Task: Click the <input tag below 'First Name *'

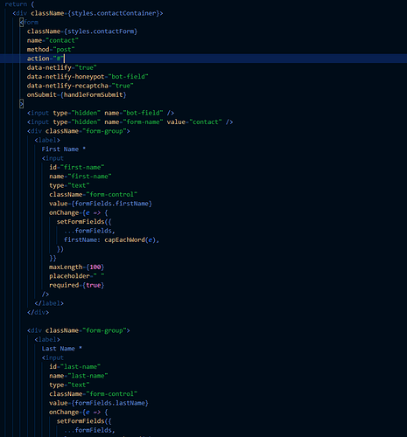Action: click(x=53, y=158)
